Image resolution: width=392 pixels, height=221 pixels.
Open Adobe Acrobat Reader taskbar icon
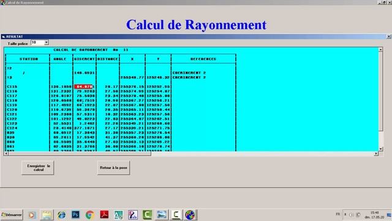[104, 215]
